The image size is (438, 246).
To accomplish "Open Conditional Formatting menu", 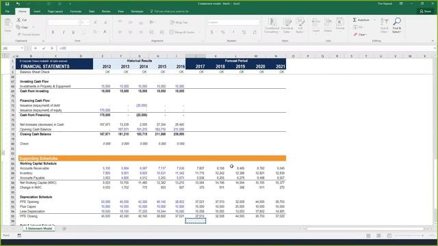I will click(x=272, y=26).
